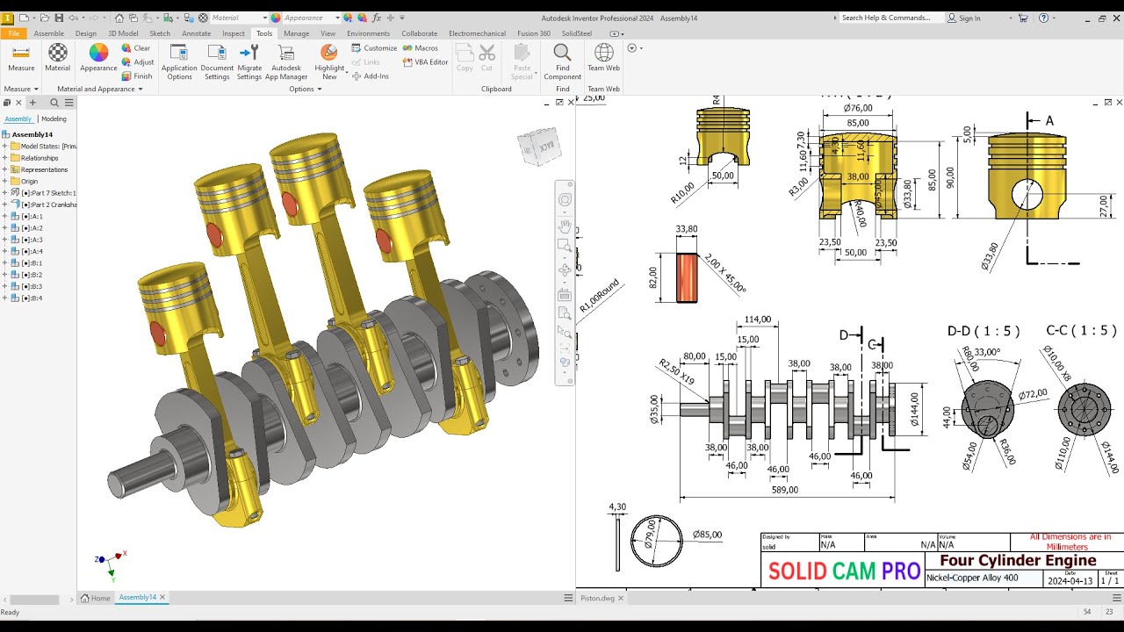The image size is (1124, 632).
Task: Open Add-Ins manager
Action: 370,76
